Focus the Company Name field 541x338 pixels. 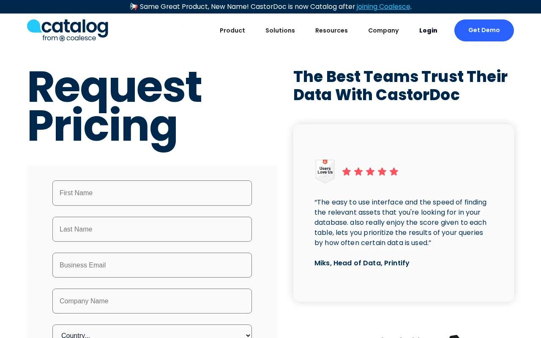coord(152,301)
